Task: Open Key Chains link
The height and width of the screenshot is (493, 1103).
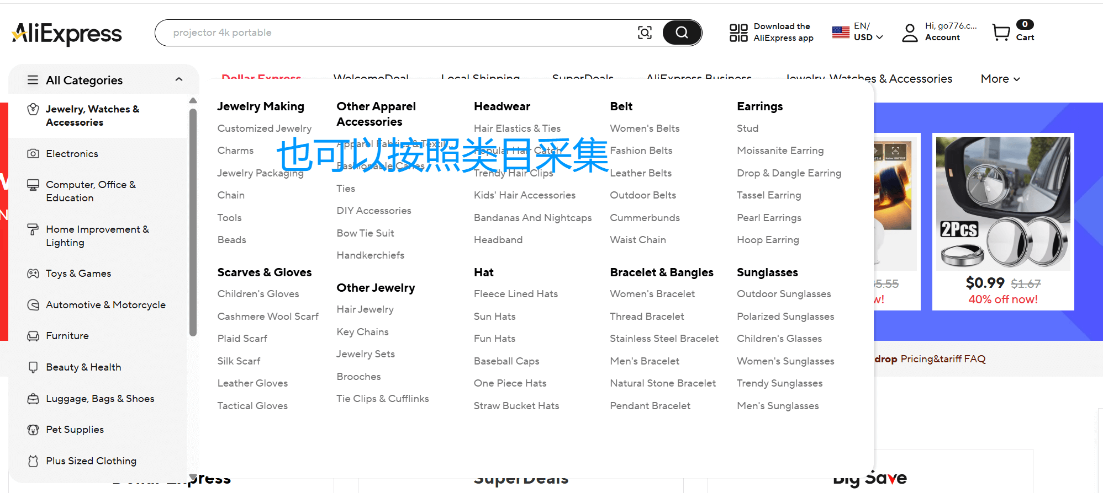Action: coord(362,332)
